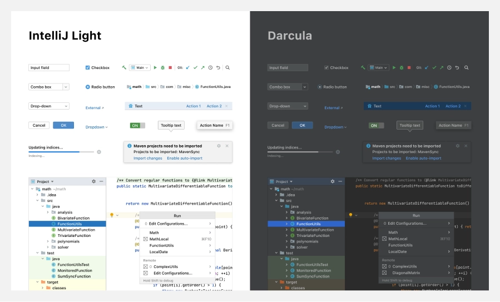Click Action 2 in Darcula Text banner
Screen dimensions: 500x302
click(453, 106)
